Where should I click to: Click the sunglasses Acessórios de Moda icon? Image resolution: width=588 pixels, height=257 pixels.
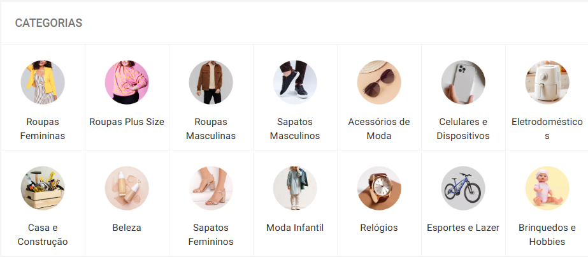point(379,82)
